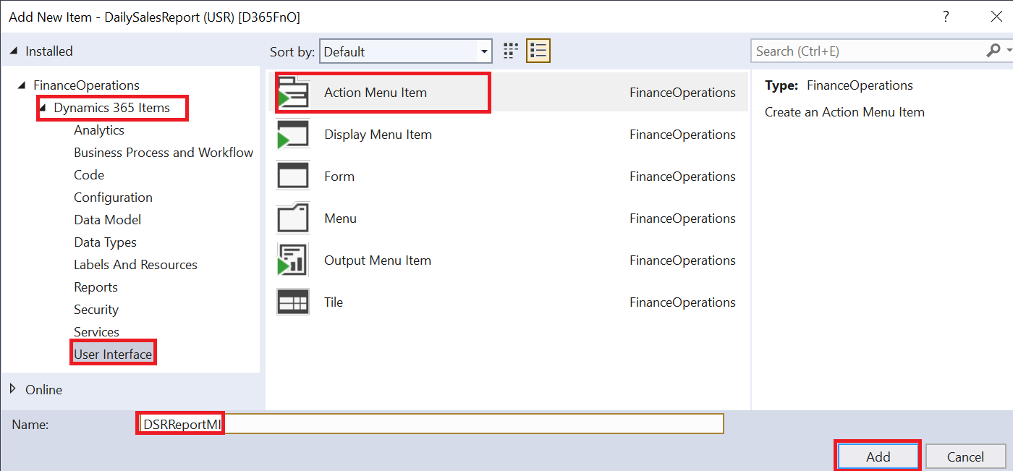Select the User Interface category
The height and width of the screenshot is (471, 1013).
point(113,352)
